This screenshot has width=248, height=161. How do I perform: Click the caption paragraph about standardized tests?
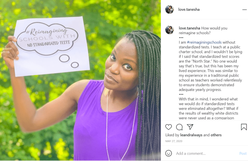pos(210,66)
